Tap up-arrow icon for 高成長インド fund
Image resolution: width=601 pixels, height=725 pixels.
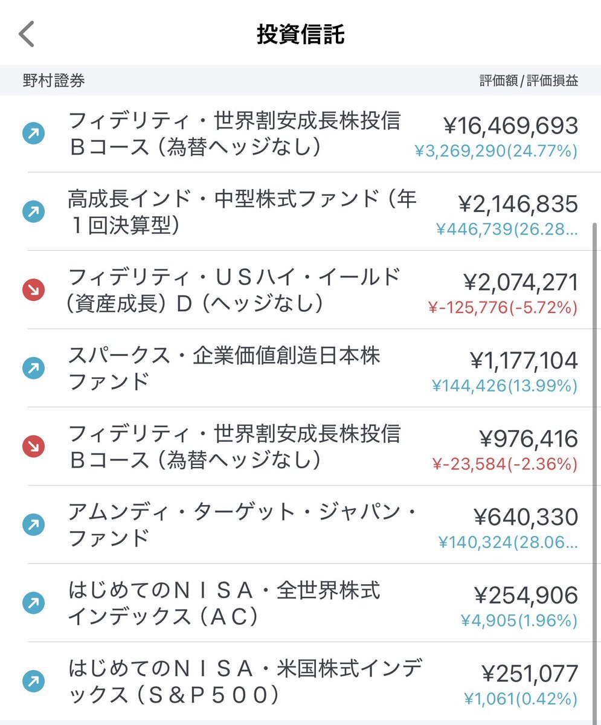pos(34,211)
